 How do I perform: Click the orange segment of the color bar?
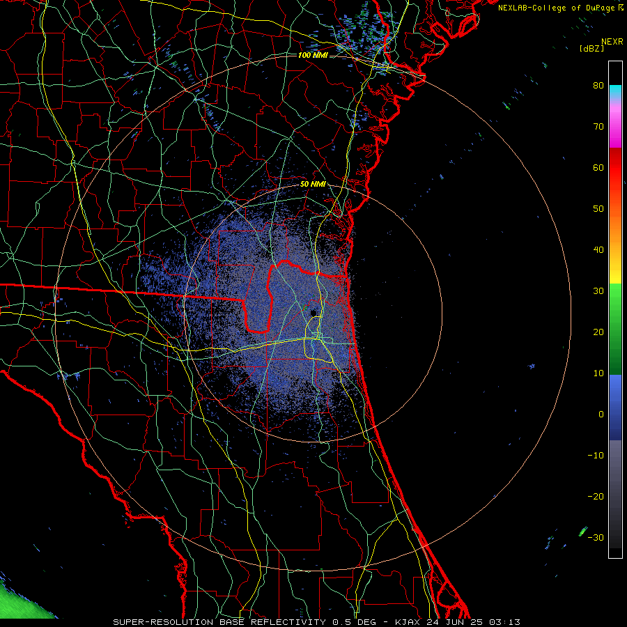click(615, 222)
